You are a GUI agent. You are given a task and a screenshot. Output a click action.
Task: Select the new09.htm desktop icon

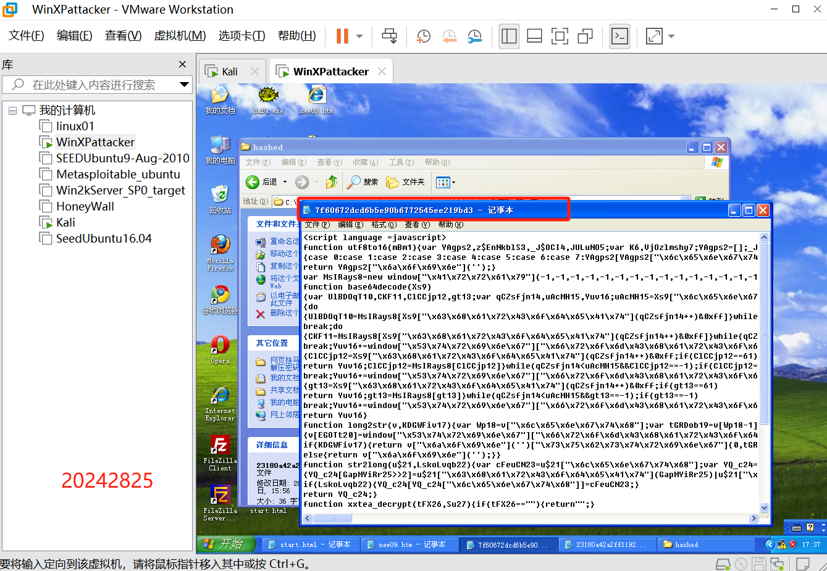point(316,100)
